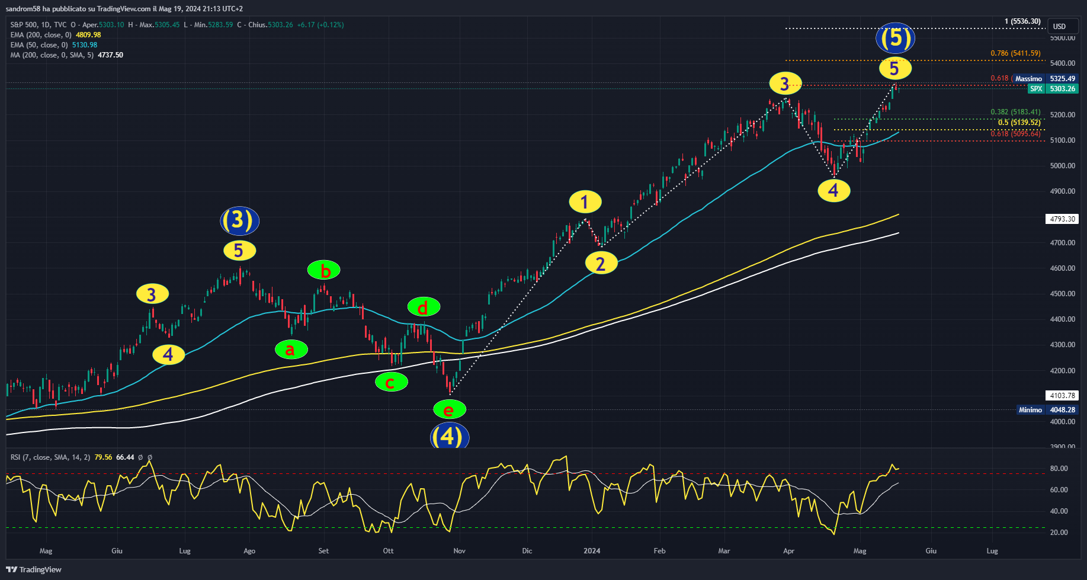Click the RSI value 79.56 in legend
This screenshot has width=1087, height=580.
click(x=103, y=457)
